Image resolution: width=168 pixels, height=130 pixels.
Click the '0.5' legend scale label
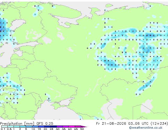9,129
